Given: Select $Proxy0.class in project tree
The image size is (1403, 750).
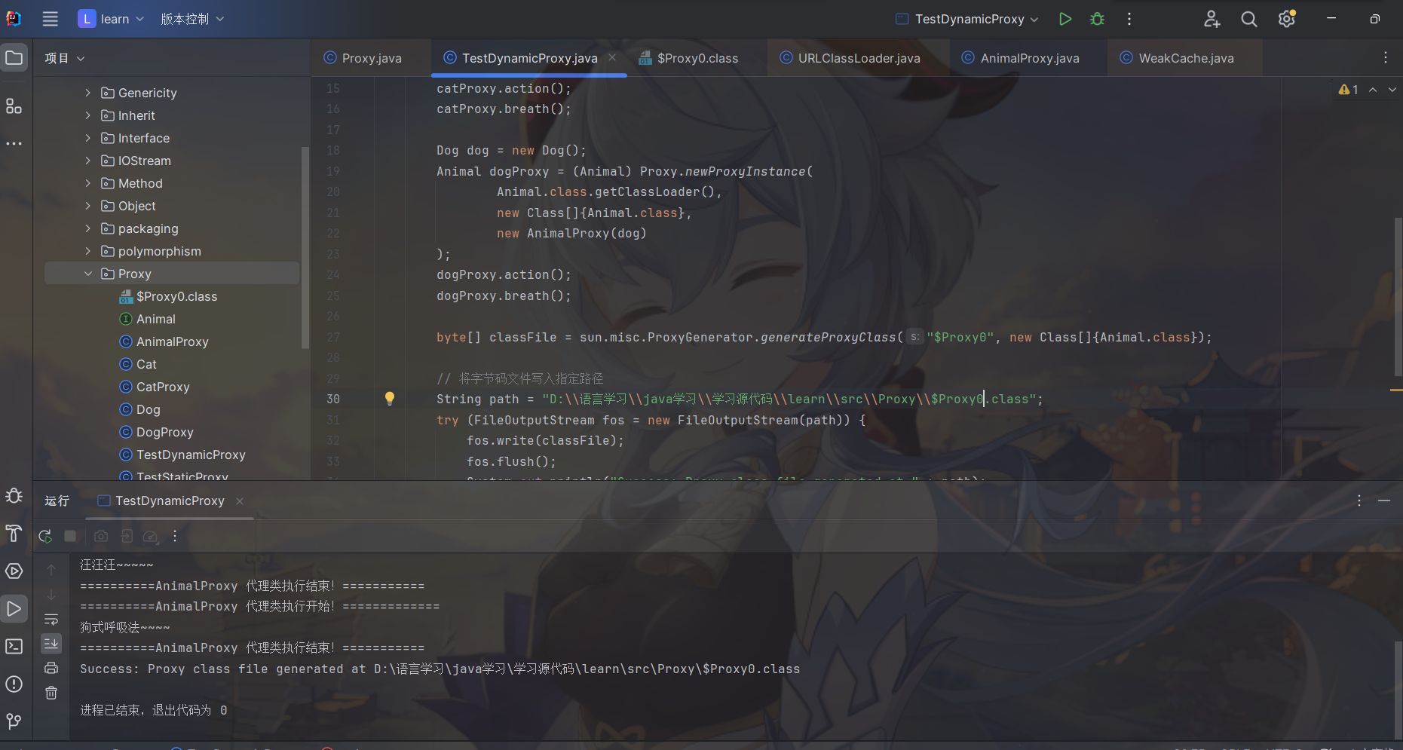Looking at the screenshot, I should coord(169,296).
